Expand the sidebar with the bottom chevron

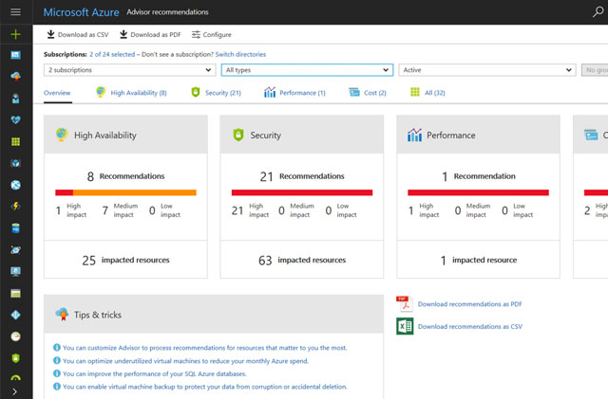[x=15, y=390]
